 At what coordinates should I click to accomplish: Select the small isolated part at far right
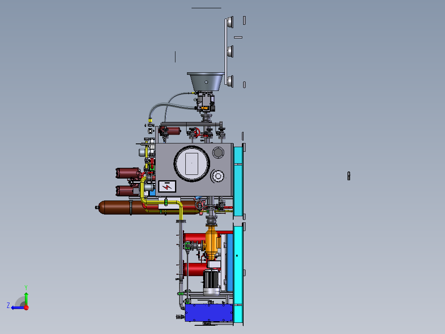(x=349, y=176)
